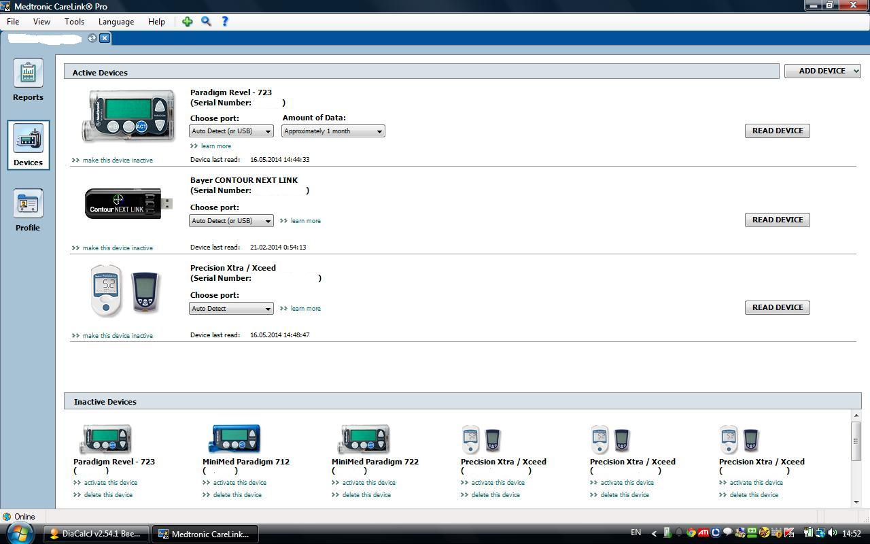The image size is (870, 544).
Task: Open Precision Xtra Auto Detect port dropdown
Action: (231, 309)
